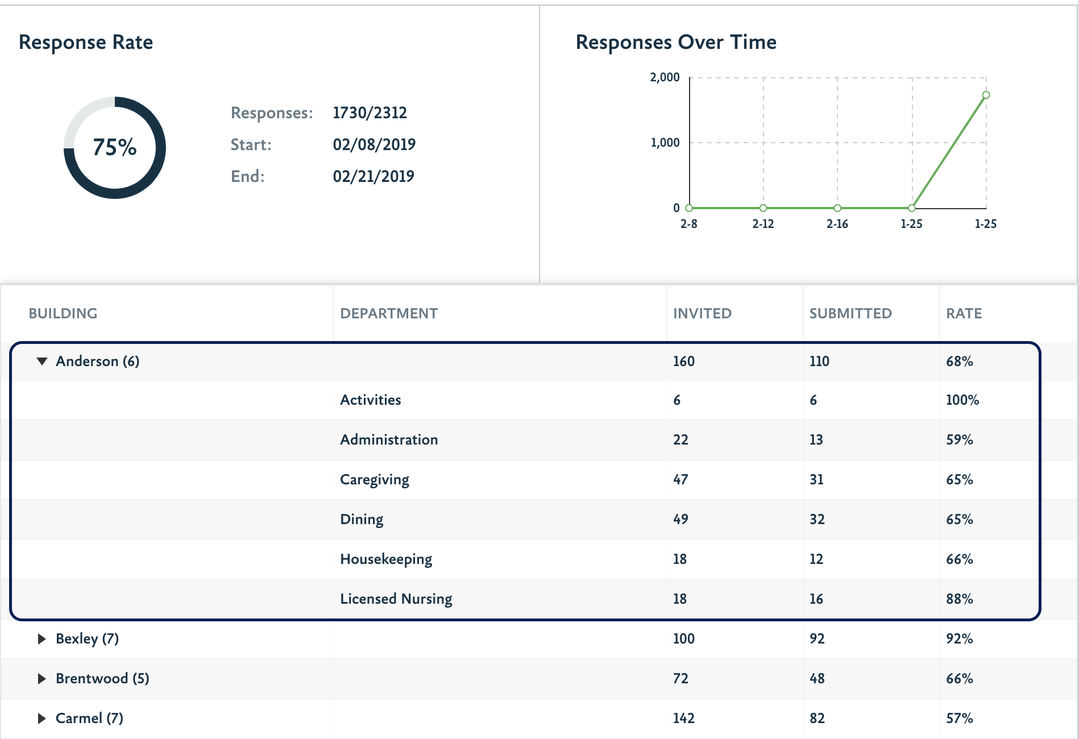Click the 75% response rate donut chart
This screenshot has width=1079, height=739.
click(x=115, y=148)
